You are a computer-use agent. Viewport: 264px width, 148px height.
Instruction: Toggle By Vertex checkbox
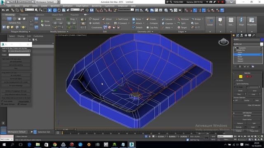(x=235, y=81)
